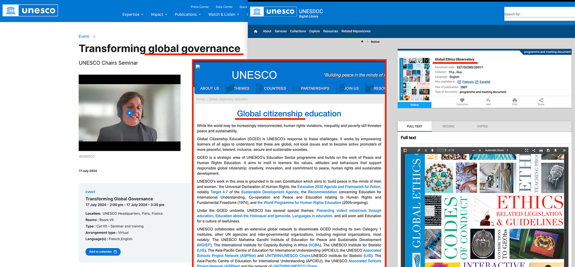This screenshot has height=267, width=575.
Task: Expand the Expertise menu
Action: pos(133,14)
